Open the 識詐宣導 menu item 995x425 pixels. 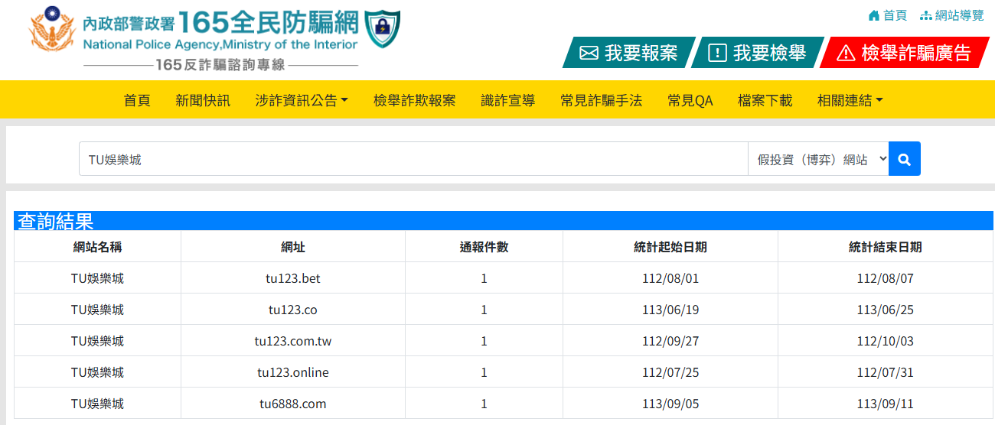click(x=507, y=100)
